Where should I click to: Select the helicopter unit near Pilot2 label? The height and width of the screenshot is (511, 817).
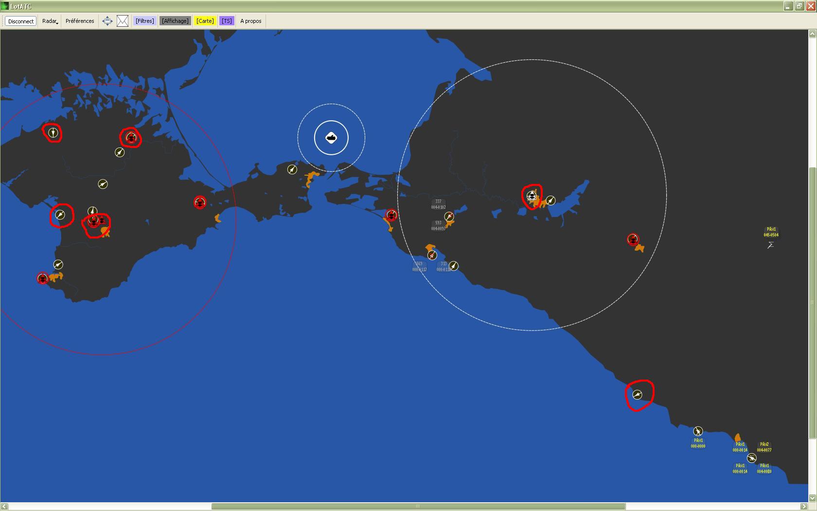[x=752, y=458]
